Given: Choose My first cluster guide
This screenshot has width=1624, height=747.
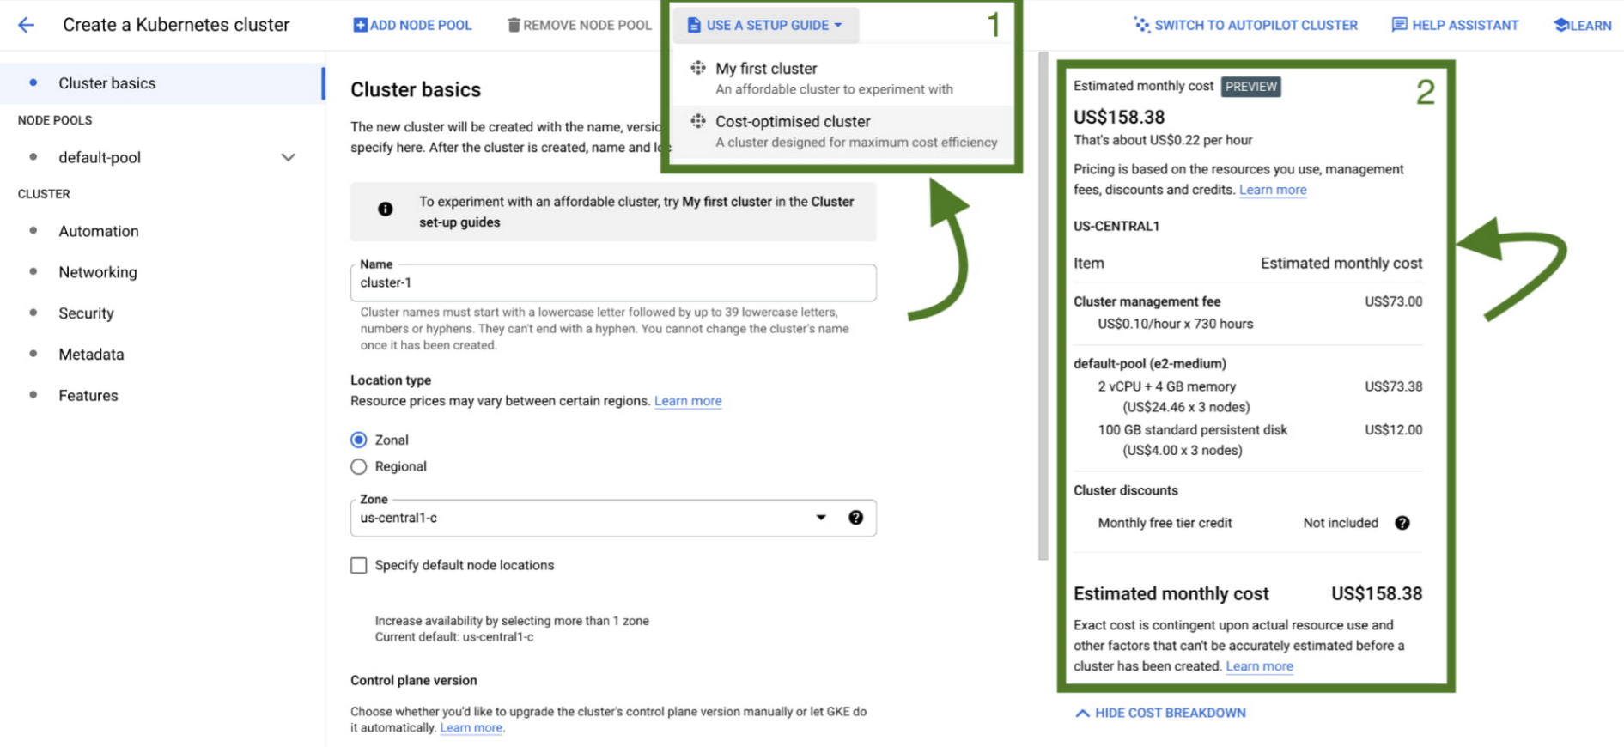Looking at the screenshot, I should tap(841, 78).
